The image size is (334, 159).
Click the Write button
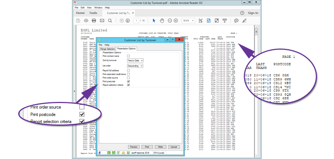[x=160, y=147]
